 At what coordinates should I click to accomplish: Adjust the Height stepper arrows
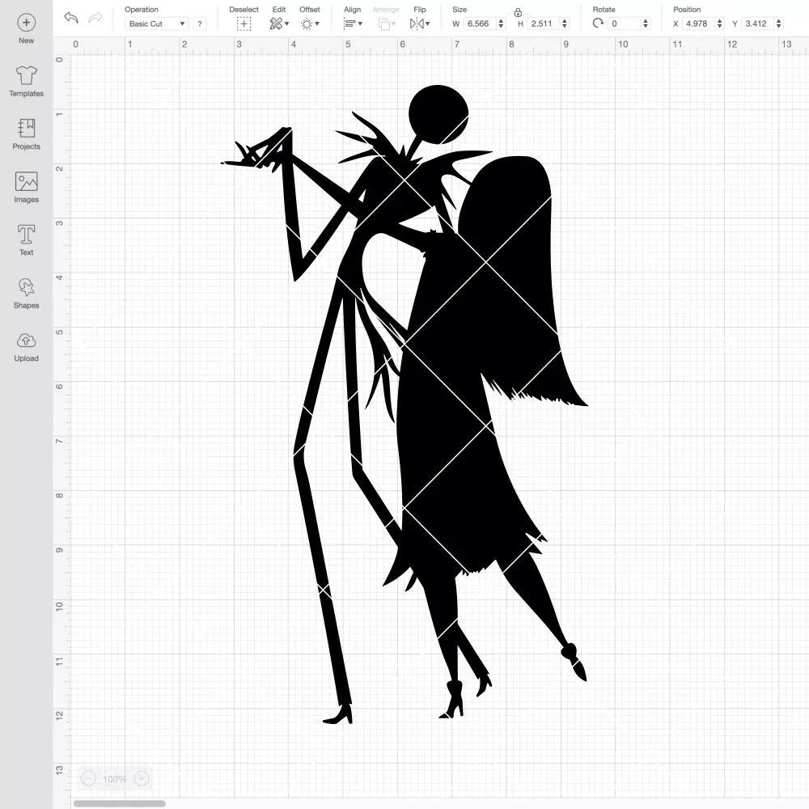point(565,23)
